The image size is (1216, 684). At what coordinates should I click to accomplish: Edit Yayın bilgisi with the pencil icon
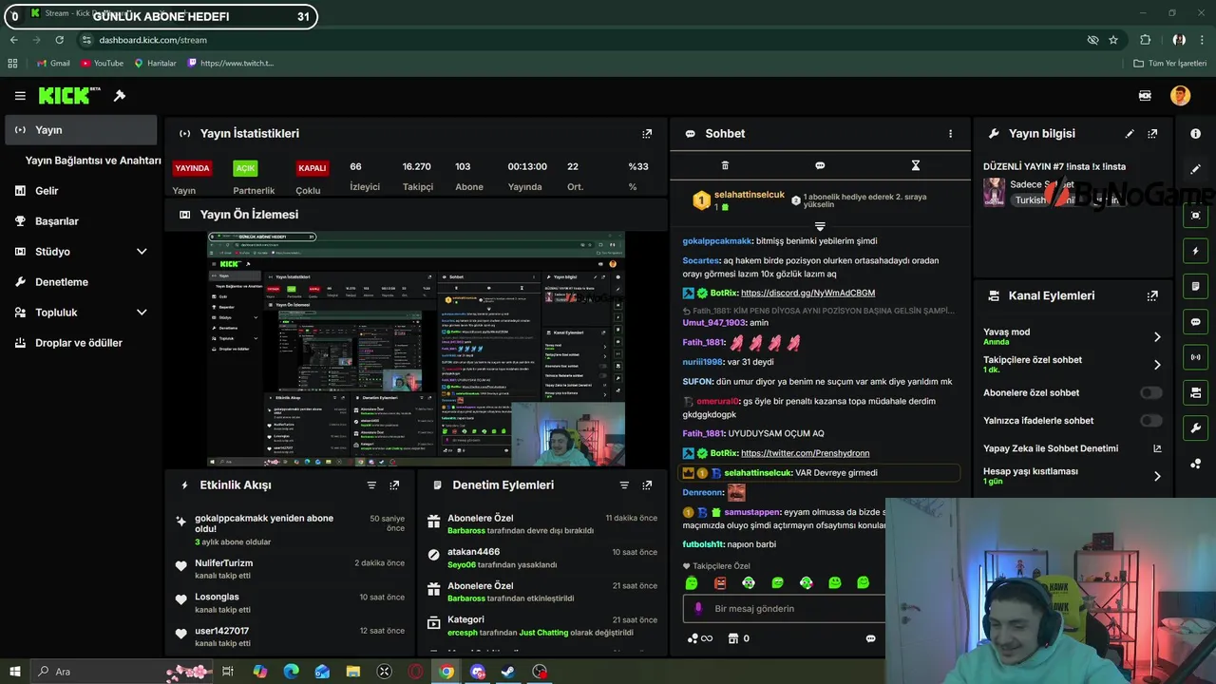pyautogui.click(x=1130, y=134)
